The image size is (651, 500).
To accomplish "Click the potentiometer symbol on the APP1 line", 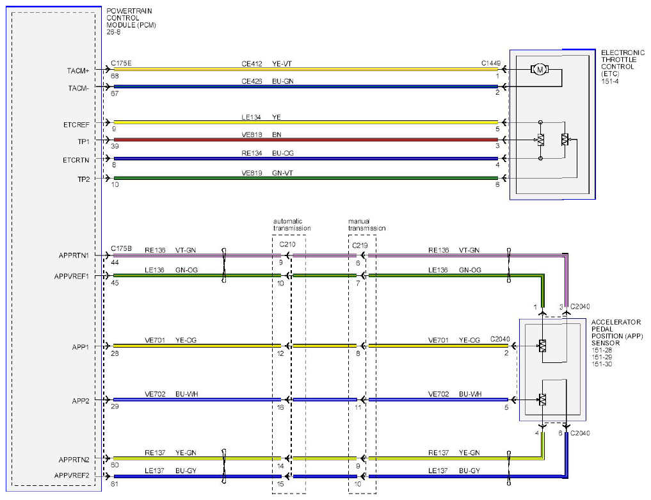I will coord(542,346).
